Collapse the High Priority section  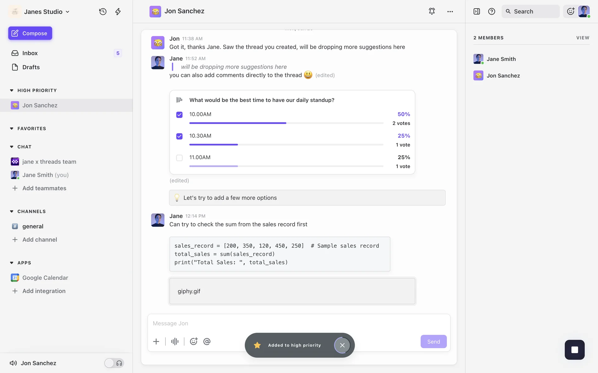pyautogui.click(x=12, y=90)
